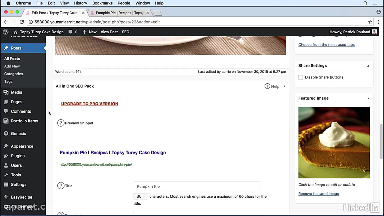This screenshot has width=384, height=216.
Task: Open a new browser tab
Action: pos(157,13)
